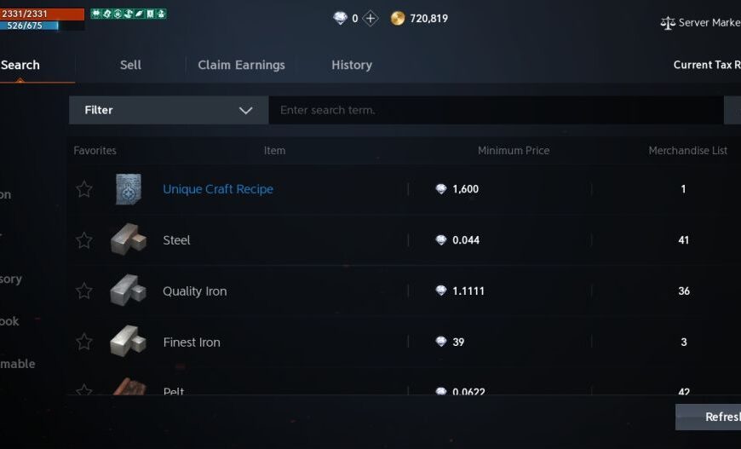The image size is (741, 449).
Task: Click the search term input field
Action: pyautogui.click(x=494, y=110)
